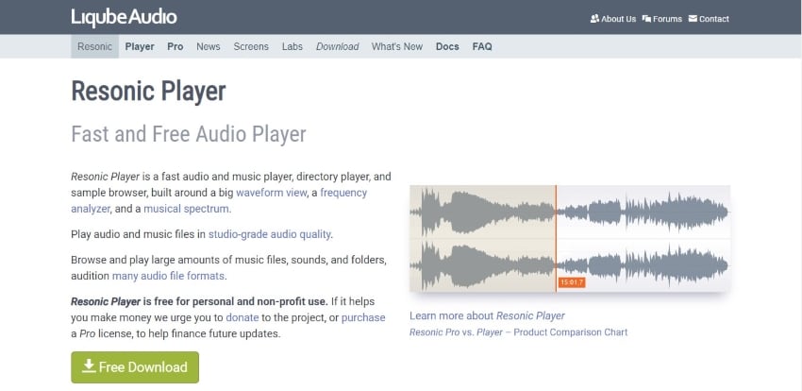Click the download arrow icon on green button
The image size is (802, 391).
[x=89, y=365]
